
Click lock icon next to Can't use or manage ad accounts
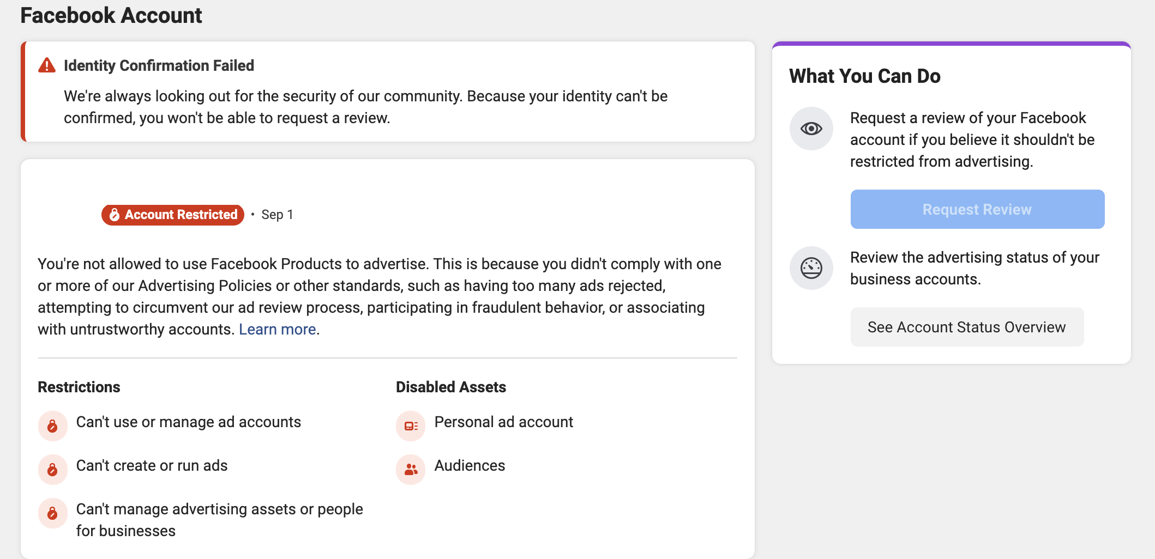(x=53, y=426)
